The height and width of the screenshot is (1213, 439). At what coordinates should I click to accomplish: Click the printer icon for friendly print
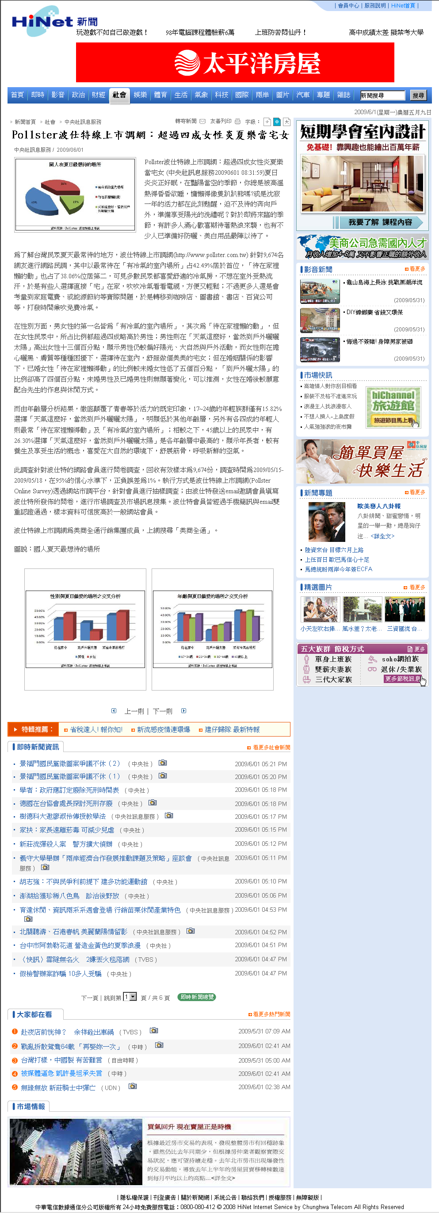237,121
